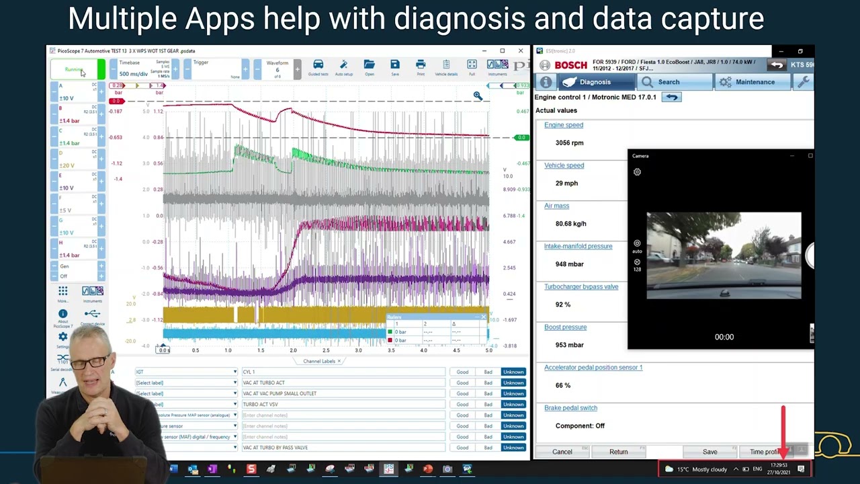The width and height of the screenshot is (860, 484).
Task: Click the zoom magnifier on the waveform
Action: click(478, 96)
